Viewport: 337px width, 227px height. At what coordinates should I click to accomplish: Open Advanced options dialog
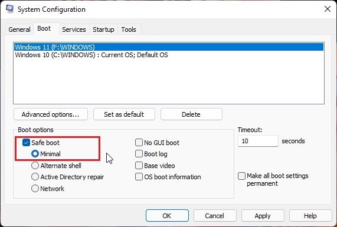[x=51, y=114]
